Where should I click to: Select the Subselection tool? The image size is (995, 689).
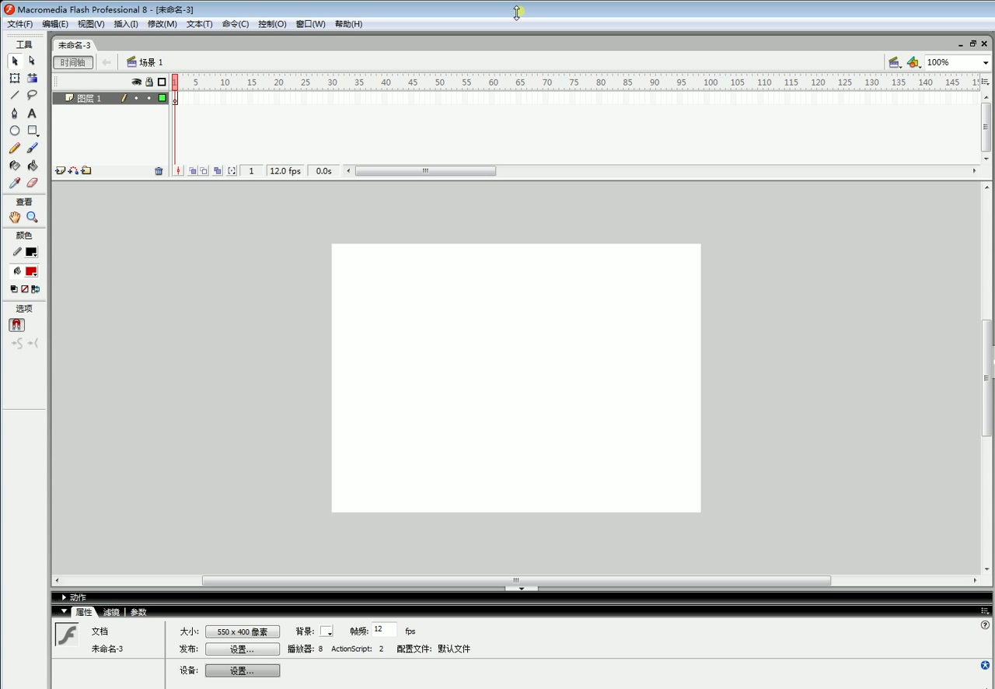click(32, 61)
